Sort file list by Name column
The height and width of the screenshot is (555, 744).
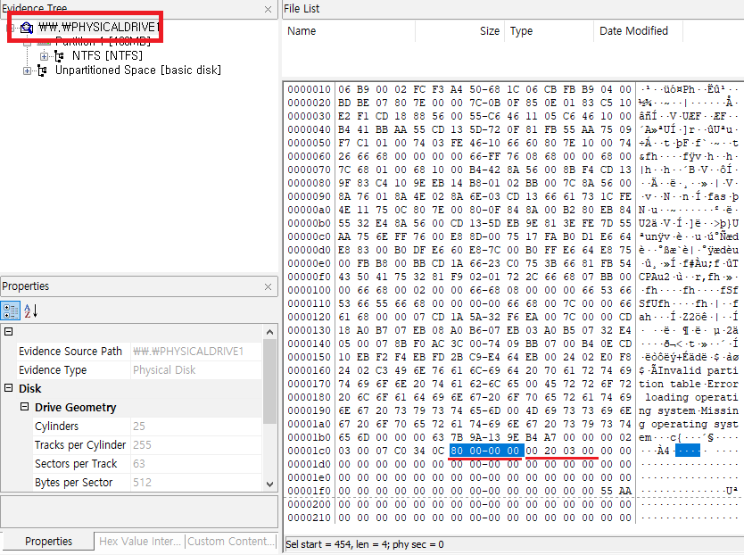pyautogui.click(x=348, y=31)
